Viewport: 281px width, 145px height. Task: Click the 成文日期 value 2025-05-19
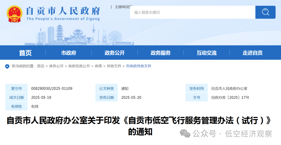(41, 98)
